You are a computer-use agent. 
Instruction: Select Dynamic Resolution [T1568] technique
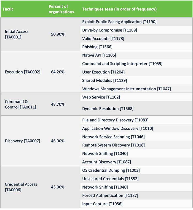tap(108, 109)
